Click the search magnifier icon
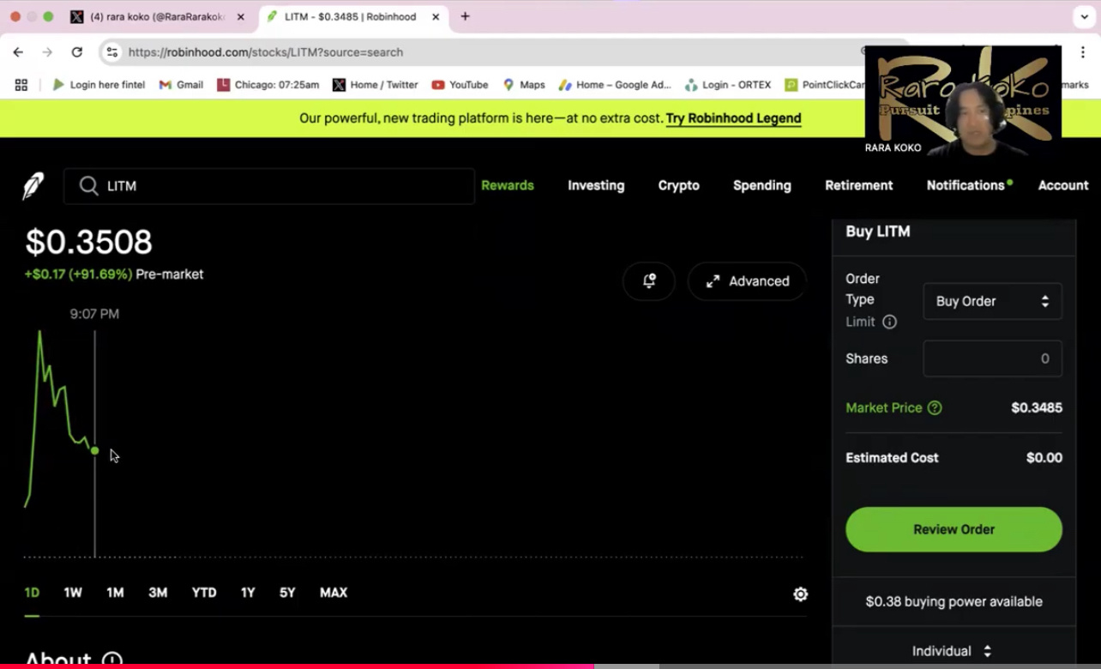1101x669 pixels. pyautogui.click(x=88, y=185)
